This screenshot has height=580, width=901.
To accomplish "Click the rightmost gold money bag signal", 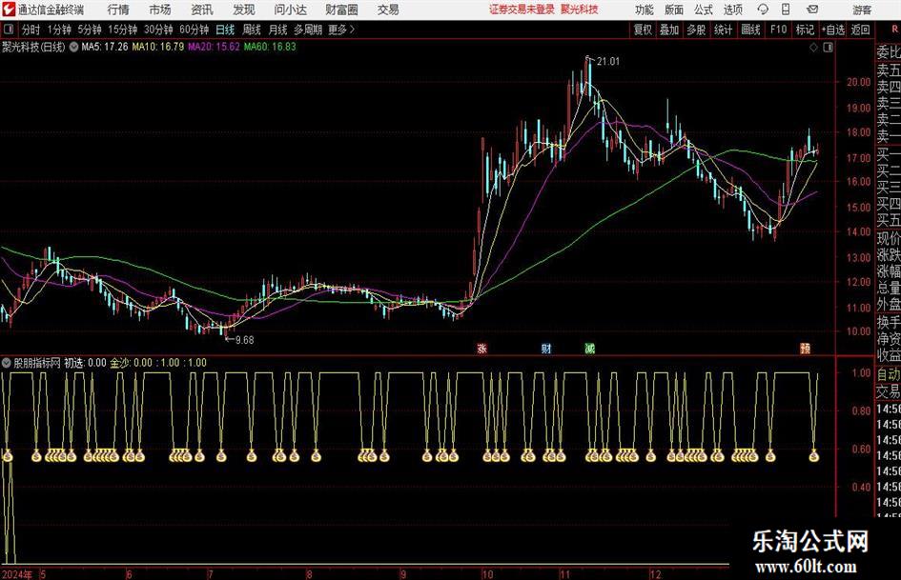I will pyautogui.click(x=813, y=456).
